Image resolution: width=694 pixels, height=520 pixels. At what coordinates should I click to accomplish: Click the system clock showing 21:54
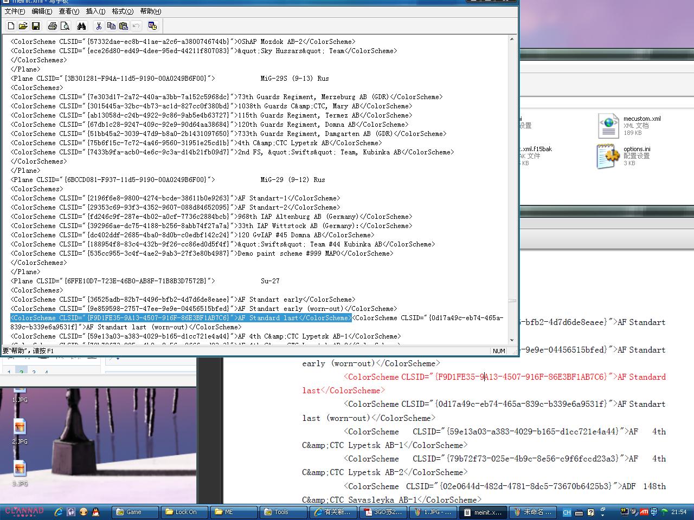(679, 512)
